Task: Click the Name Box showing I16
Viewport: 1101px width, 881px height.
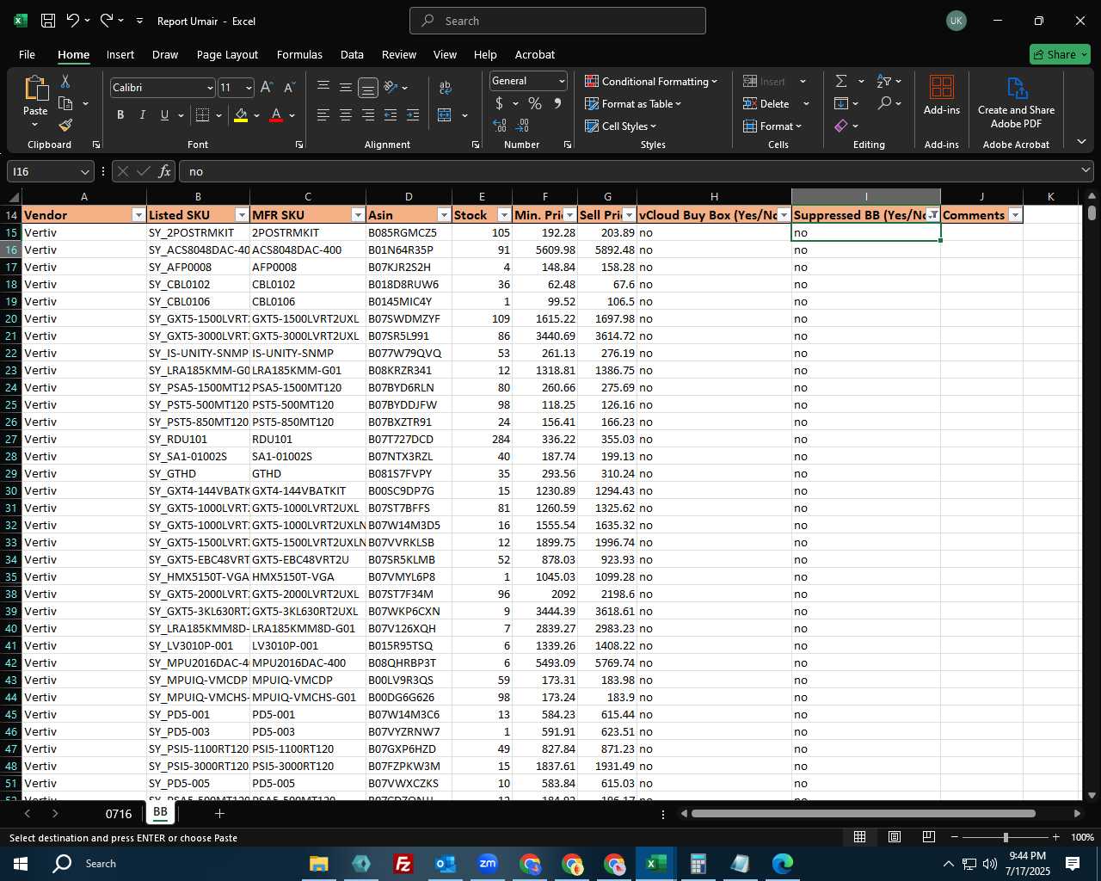Action: point(50,171)
